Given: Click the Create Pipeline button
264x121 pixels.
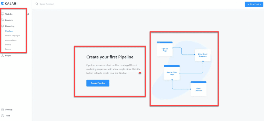Looking at the screenshot, I should click(98, 83).
